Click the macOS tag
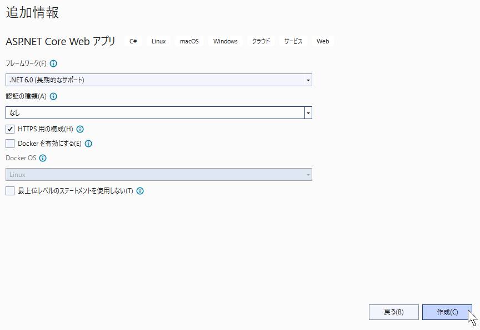This screenshot has height=330, width=480. (189, 41)
